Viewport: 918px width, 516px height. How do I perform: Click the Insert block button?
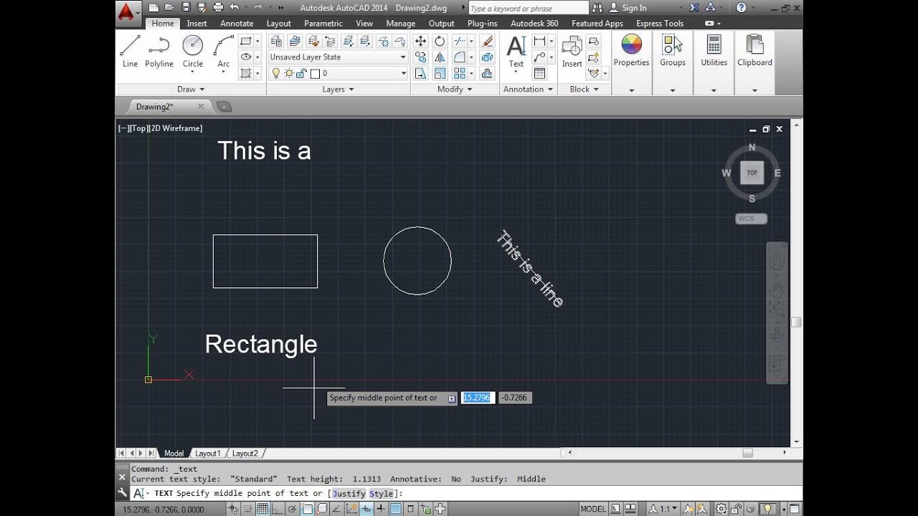(572, 52)
